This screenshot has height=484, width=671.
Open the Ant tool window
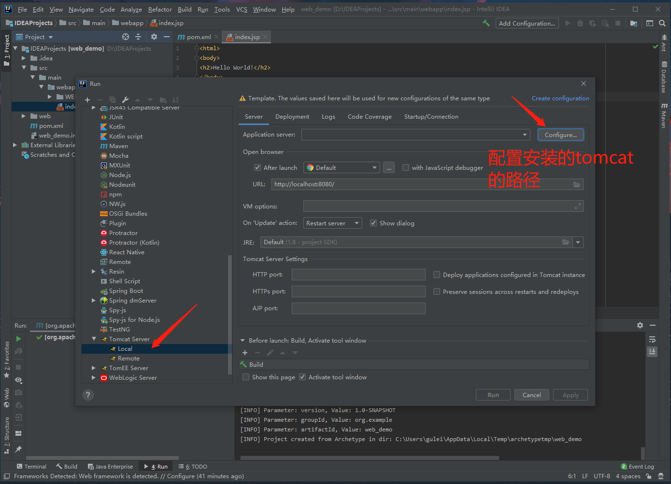click(x=664, y=43)
